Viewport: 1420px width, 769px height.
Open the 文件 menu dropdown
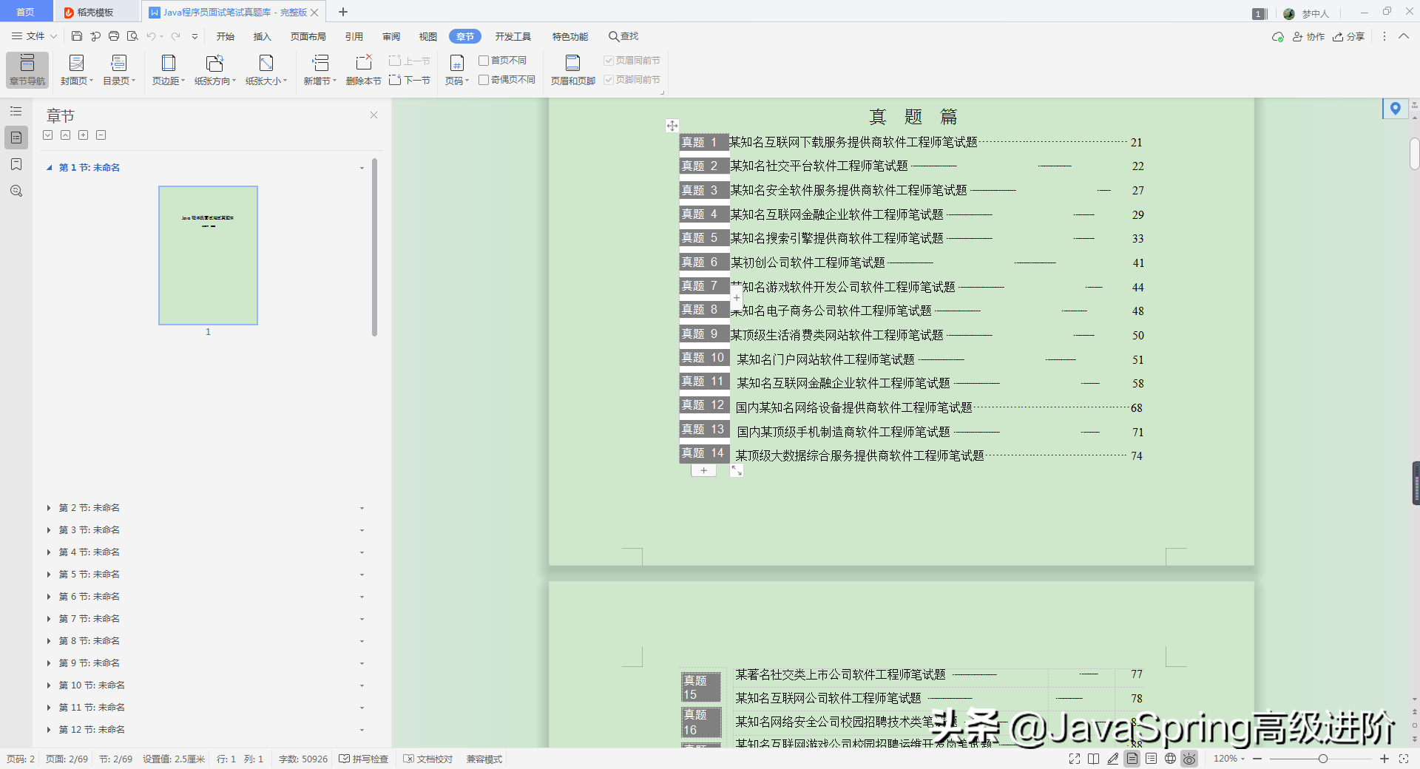tap(34, 36)
